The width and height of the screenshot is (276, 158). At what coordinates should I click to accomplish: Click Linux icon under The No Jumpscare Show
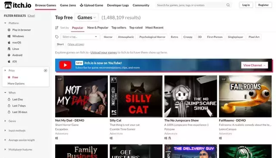pyautogui.click(x=169, y=138)
